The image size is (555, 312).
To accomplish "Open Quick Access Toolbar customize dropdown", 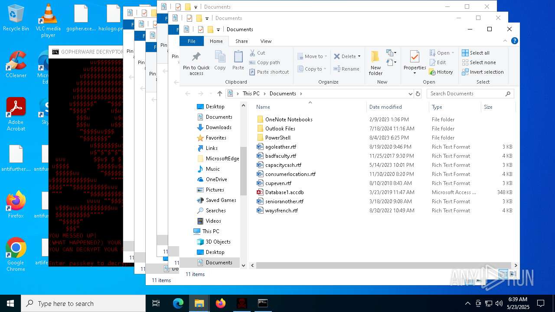I will 218,29.
